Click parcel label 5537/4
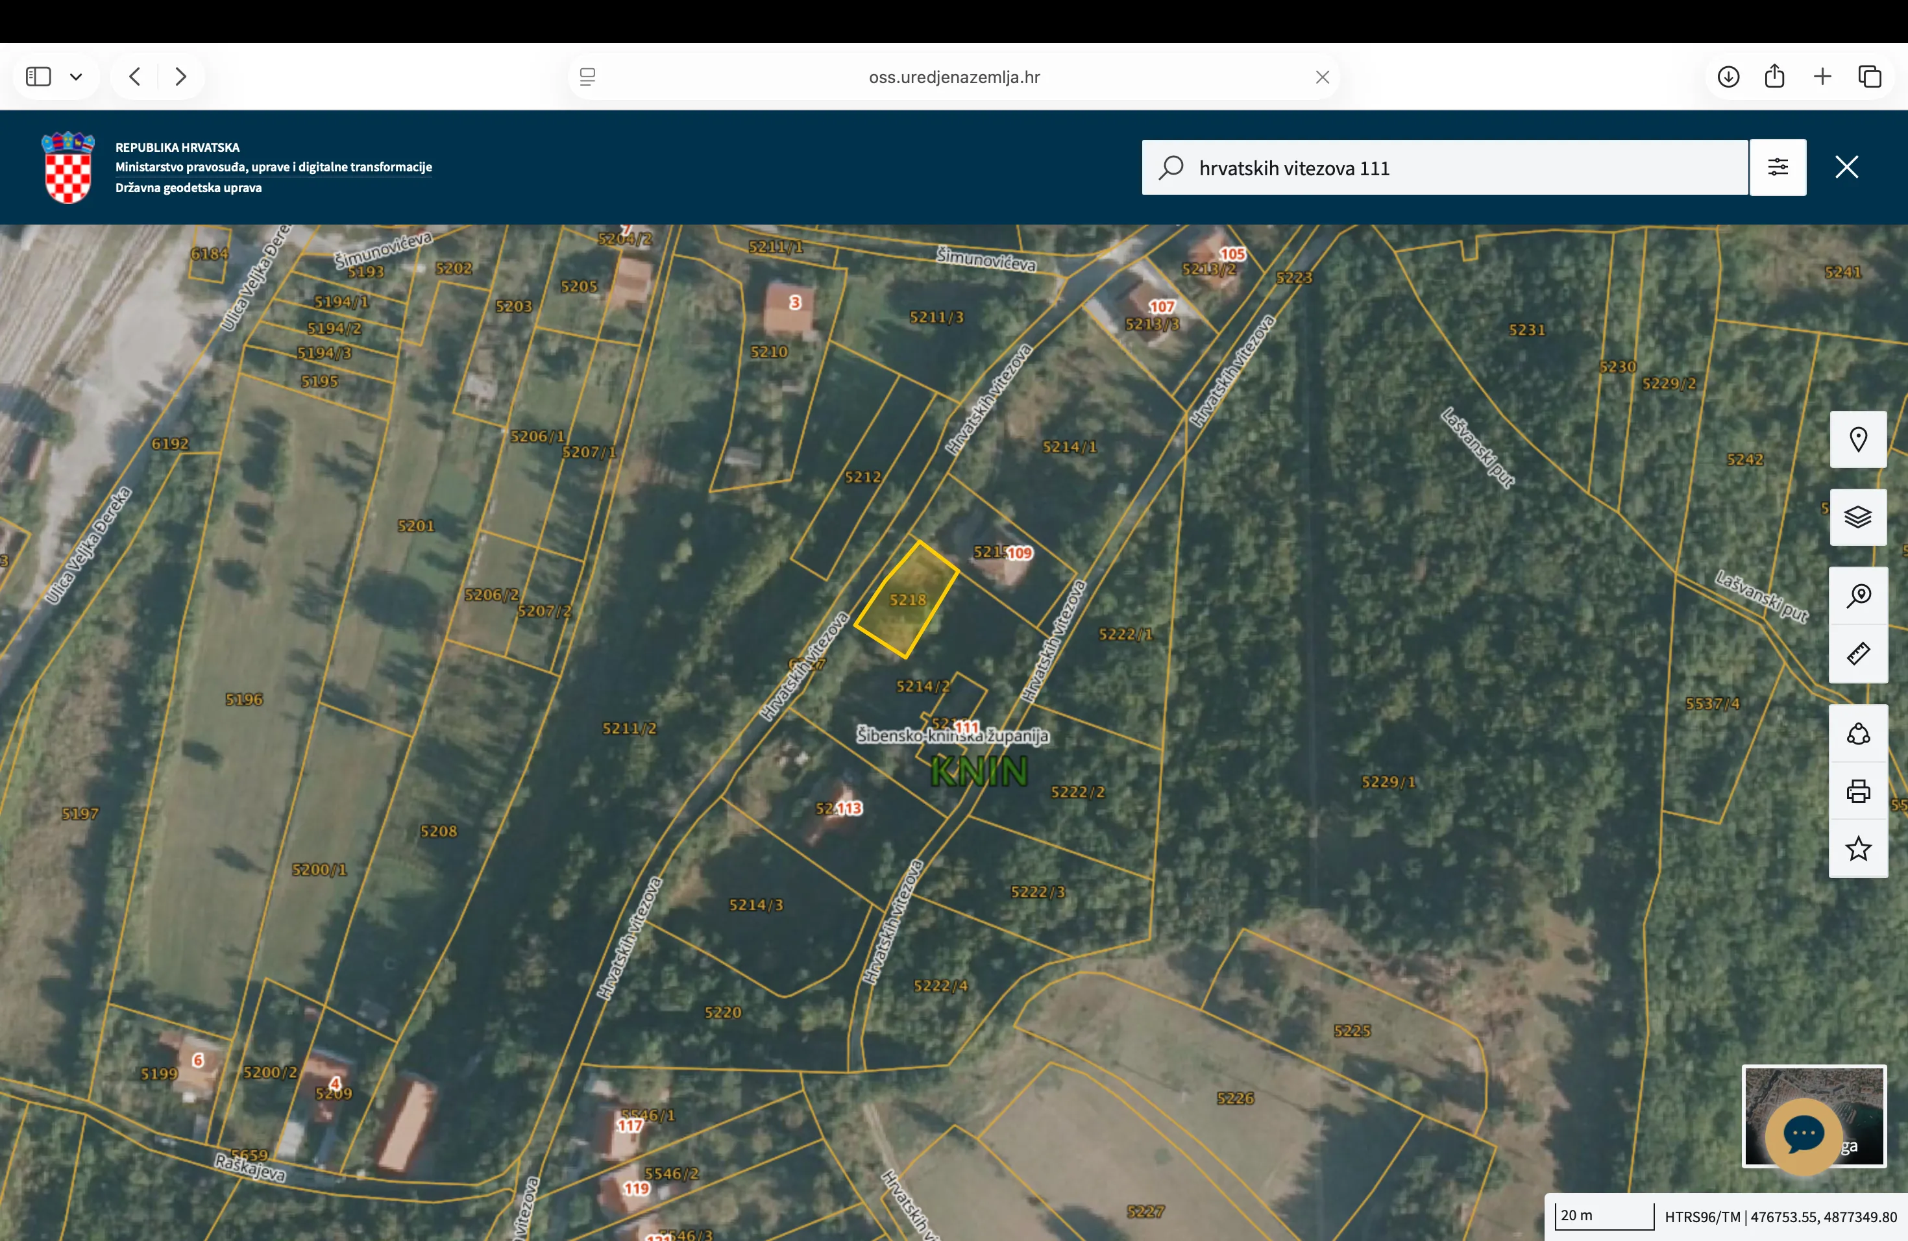Viewport: 1908px width, 1241px height. pyautogui.click(x=1713, y=704)
